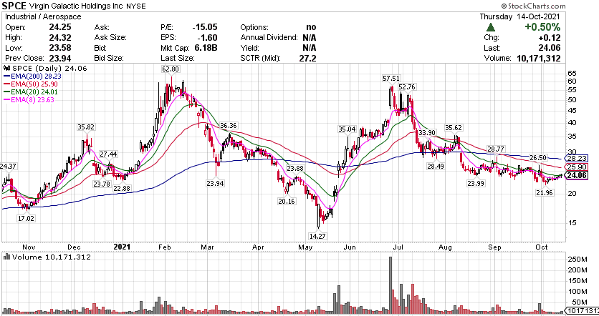Click the Prev Close value 23.94
This screenshot has height=316, width=599.
pos(60,58)
